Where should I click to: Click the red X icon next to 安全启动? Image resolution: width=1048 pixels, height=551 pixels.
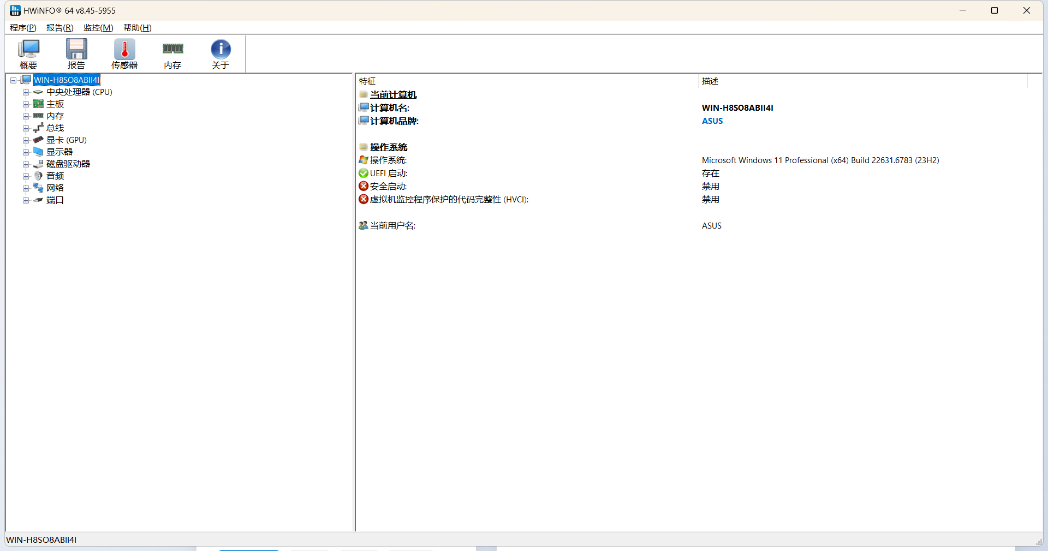pyautogui.click(x=364, y=186)
